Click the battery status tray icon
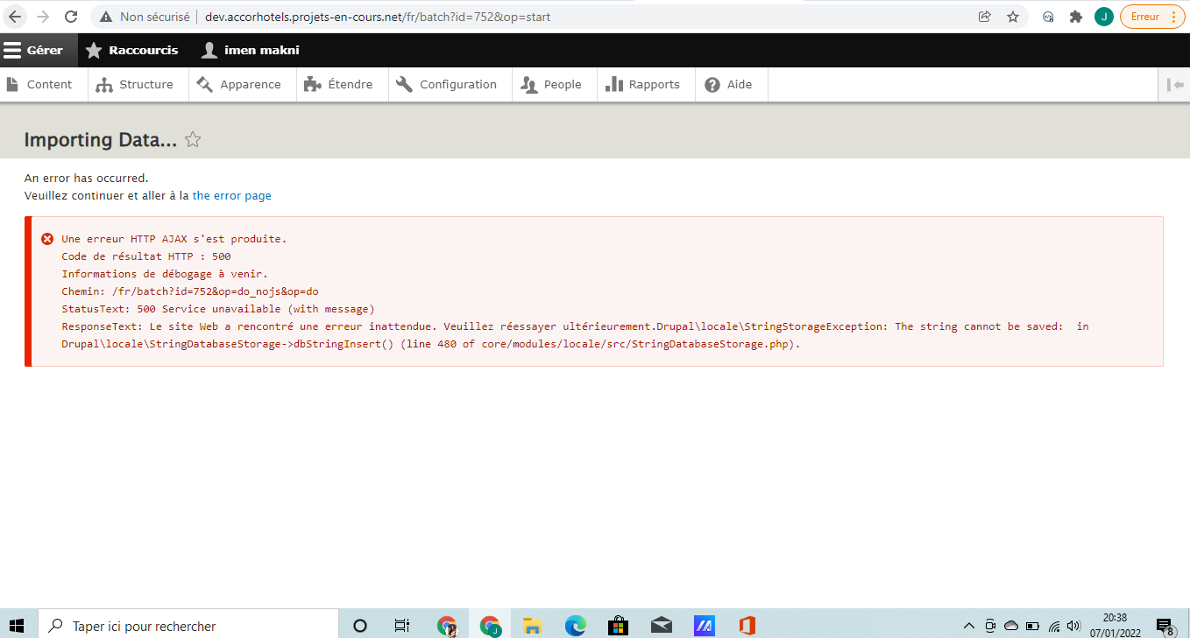 pos(1032,625)
